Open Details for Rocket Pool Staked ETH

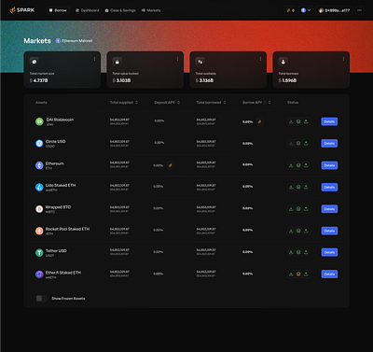[329, 231]
